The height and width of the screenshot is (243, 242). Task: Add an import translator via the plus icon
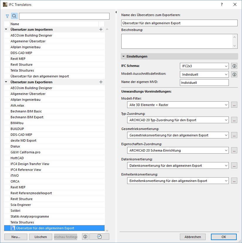(x=101, y=29)
